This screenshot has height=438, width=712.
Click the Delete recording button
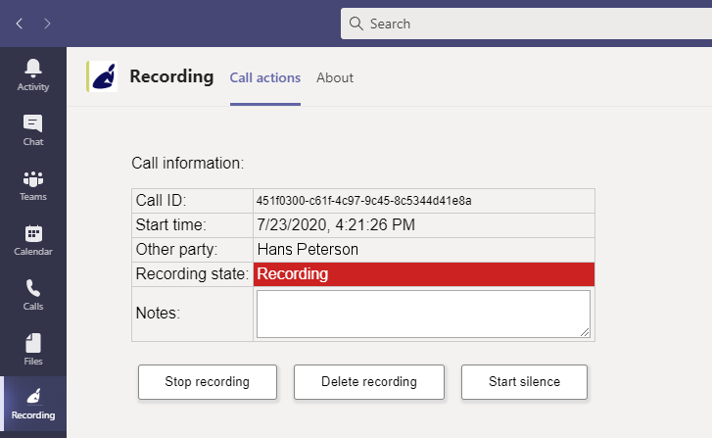[x=368, y=382]
